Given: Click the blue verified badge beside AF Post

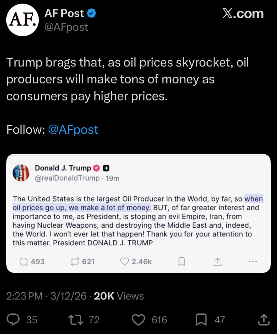Looking at the screenshot, I should coord(91,13).
